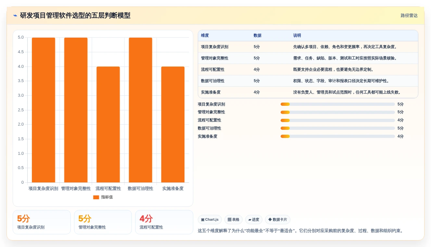Open the 5分 管理对象完整性 data card

click(103, 222)
